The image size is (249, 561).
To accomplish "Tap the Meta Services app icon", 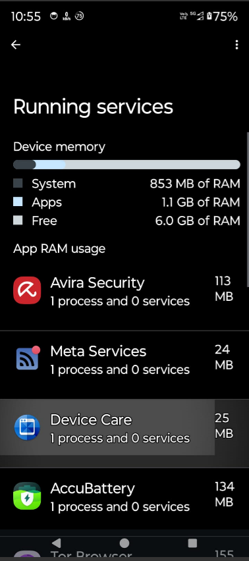I will (28, 358).
